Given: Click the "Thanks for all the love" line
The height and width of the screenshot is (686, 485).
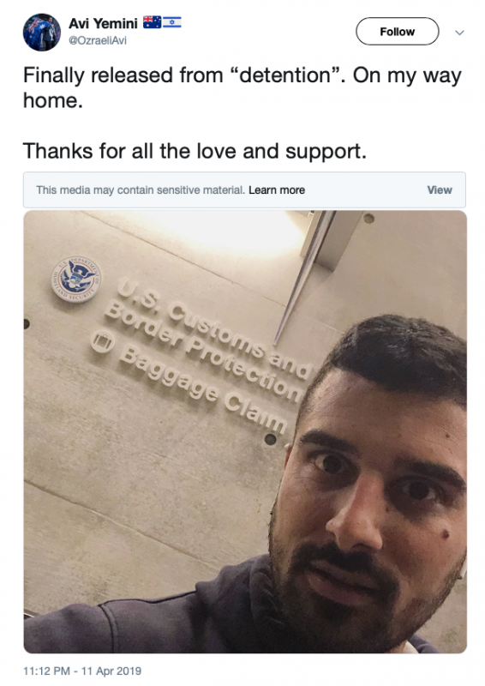Looking at the screenshot, I should click(195, 151).
